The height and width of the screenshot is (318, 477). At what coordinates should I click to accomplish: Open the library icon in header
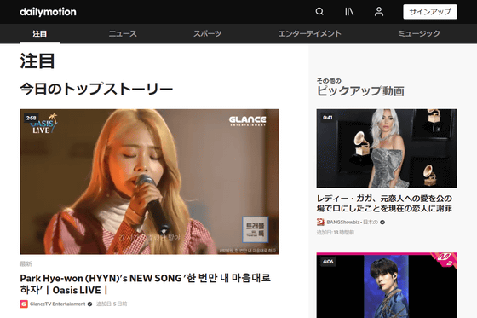(x=349, y=12)
